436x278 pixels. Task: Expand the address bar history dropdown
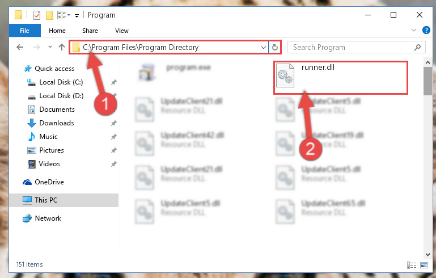point(263,47)
